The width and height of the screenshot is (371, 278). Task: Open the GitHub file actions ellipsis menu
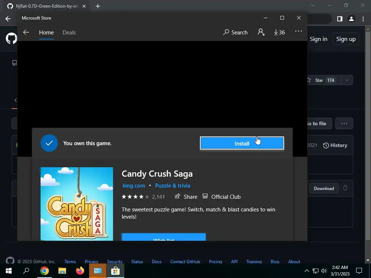(344, 123)
